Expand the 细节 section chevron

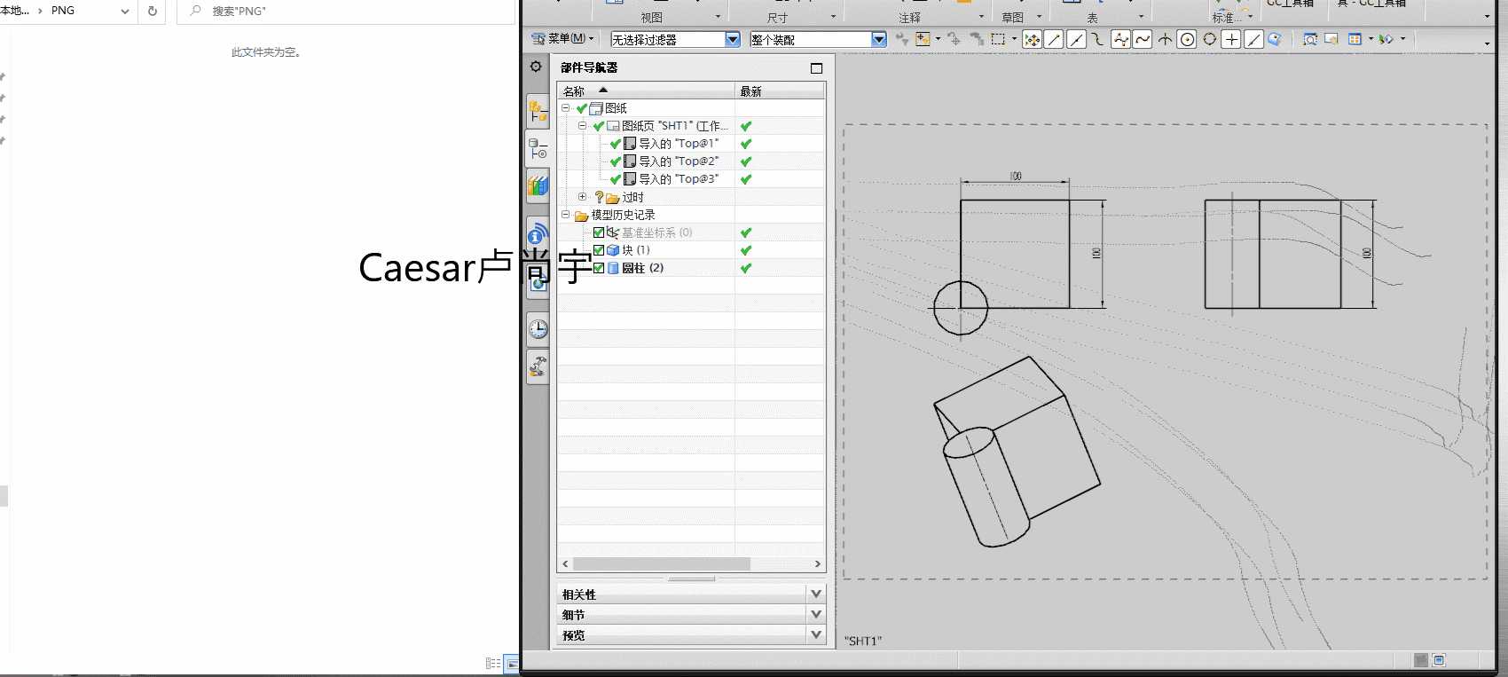(816, 614)
